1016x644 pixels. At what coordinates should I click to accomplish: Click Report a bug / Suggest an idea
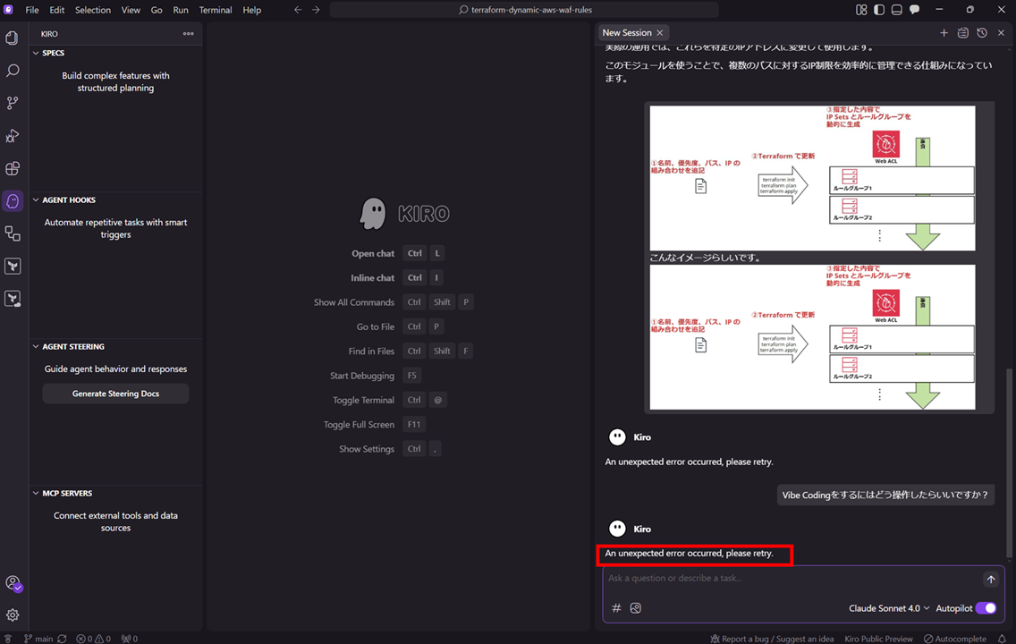(772, 638)
